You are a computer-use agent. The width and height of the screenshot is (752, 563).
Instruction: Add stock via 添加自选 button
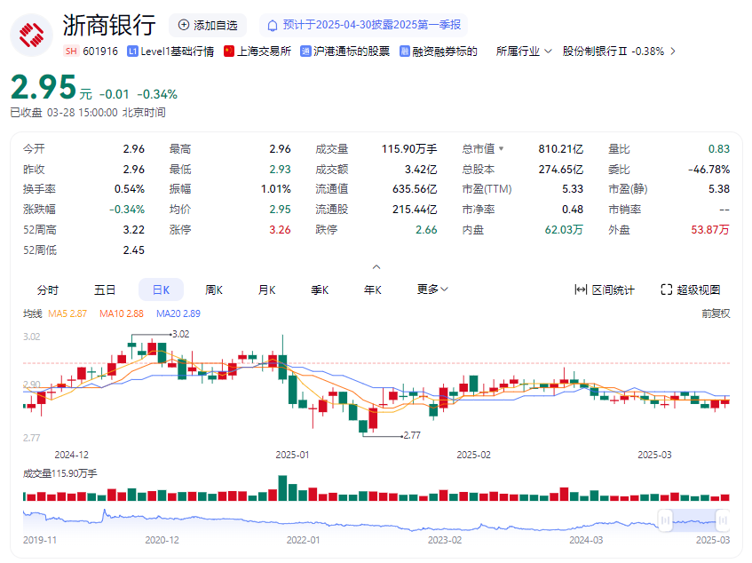coord(208,25)
